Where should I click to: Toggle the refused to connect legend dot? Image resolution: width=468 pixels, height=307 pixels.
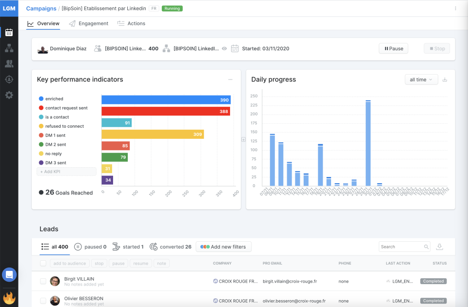click(x=41, y=126)
